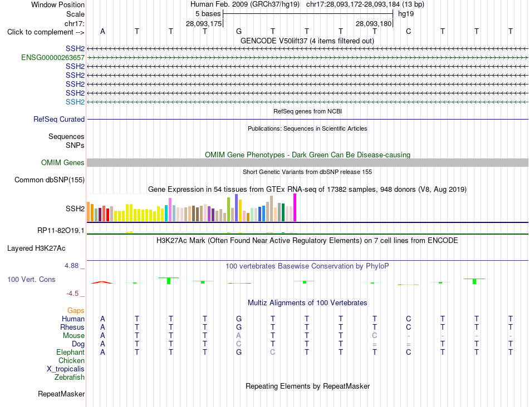Click the tallest violet-blue GTEx expression bar
This screenshot has height=407, width=529.
tap(237, 207)
